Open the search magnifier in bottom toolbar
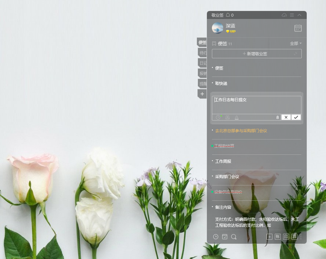The height and width of the screenshot is (259, 326). pos(234,237)
